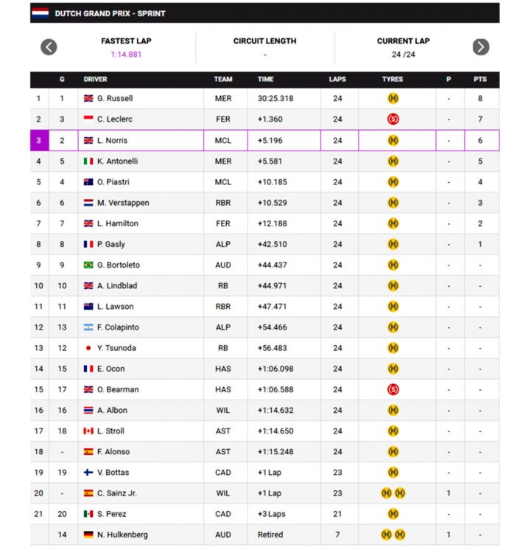Click Bortoleto's Brazilian flag icon
Image resolution: width=520 pixels, height=553 pixels.
pyautogui.click(x=88, y=265)
